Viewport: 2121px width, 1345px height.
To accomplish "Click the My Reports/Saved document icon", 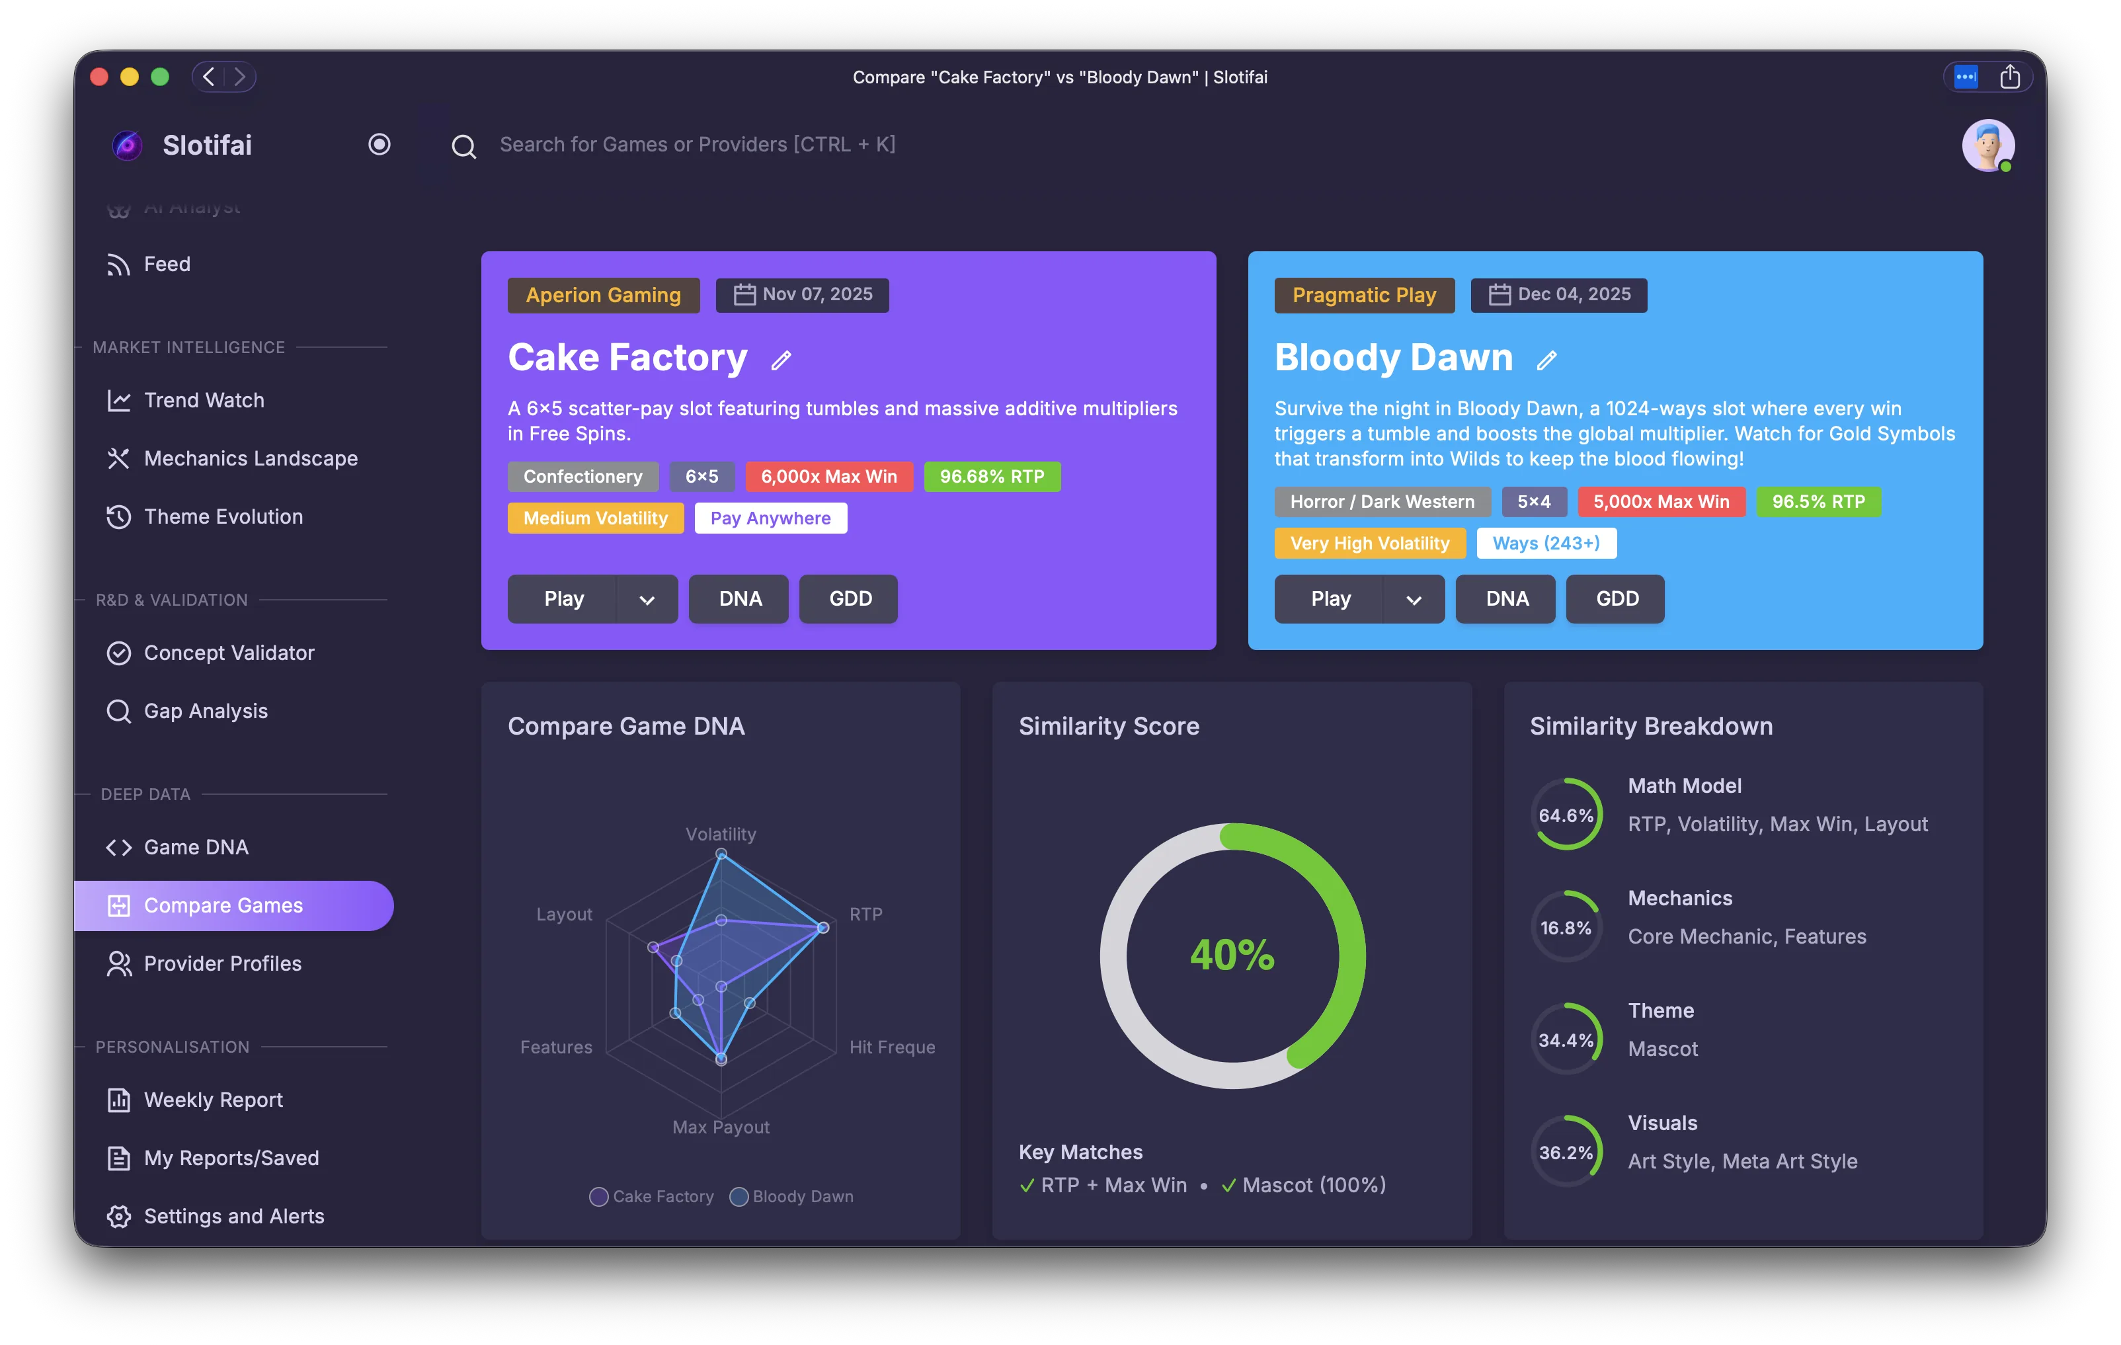I will [118, 1159].
